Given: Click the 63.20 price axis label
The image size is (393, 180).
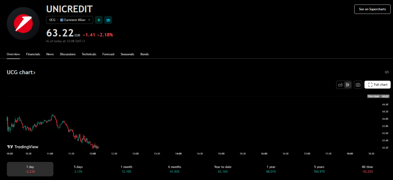Looking at the screenshot, I should pos(385,147).
